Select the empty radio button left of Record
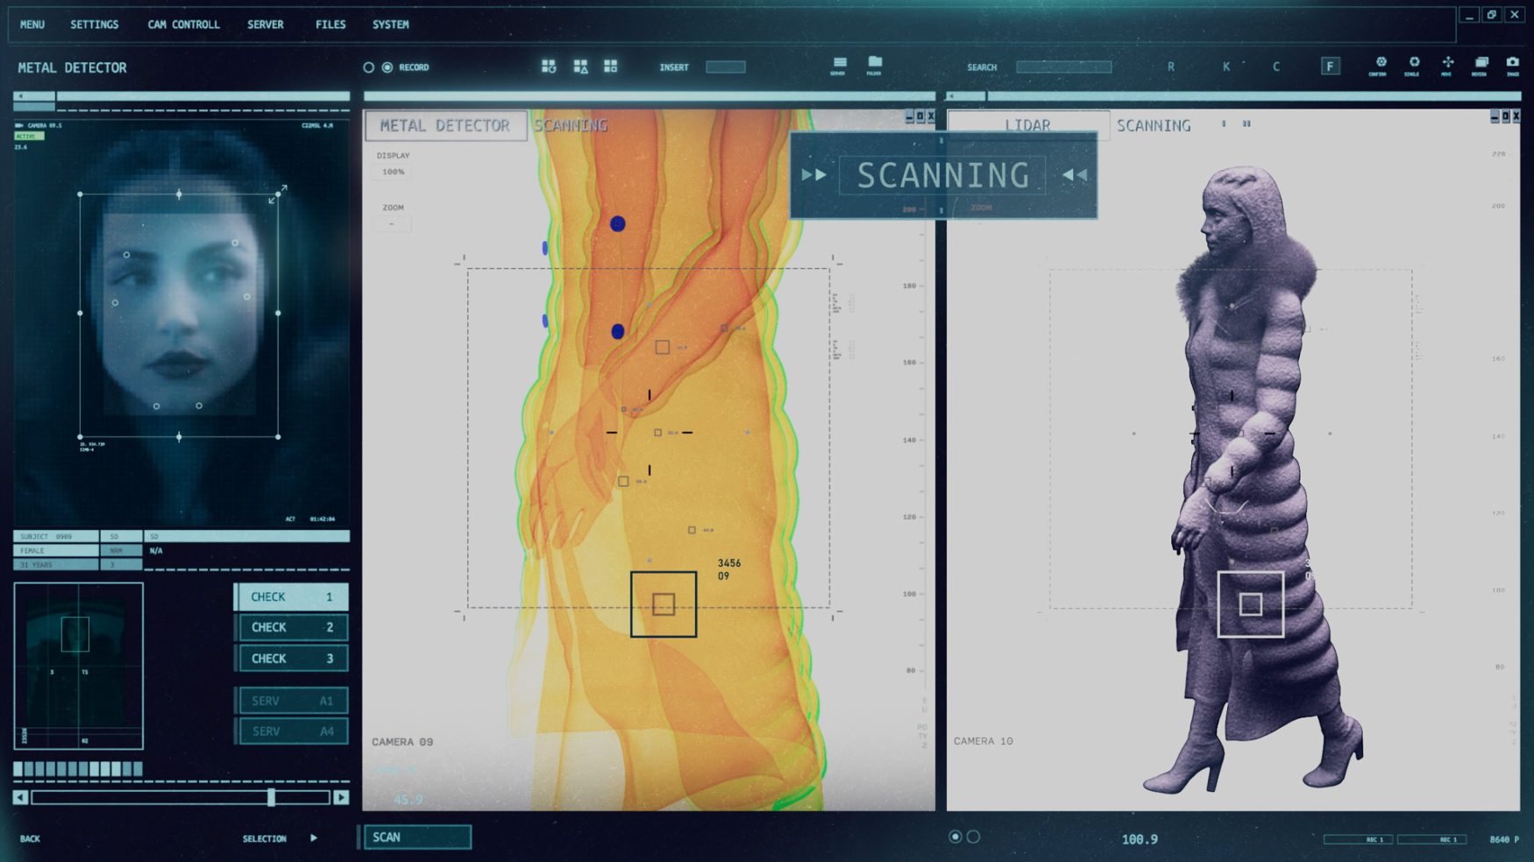 click(369, 67)
